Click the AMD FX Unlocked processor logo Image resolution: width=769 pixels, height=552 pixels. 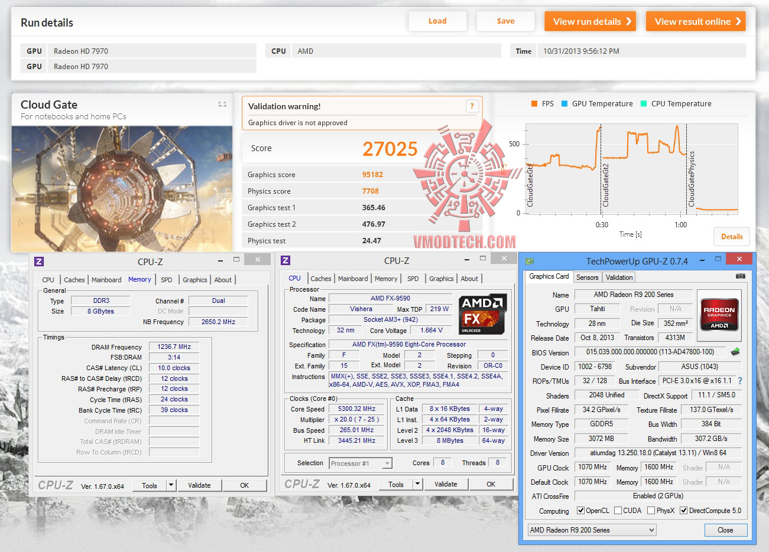483,315
